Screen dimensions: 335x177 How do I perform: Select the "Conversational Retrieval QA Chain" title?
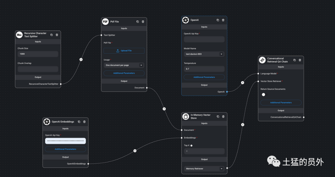pos(277,60)
